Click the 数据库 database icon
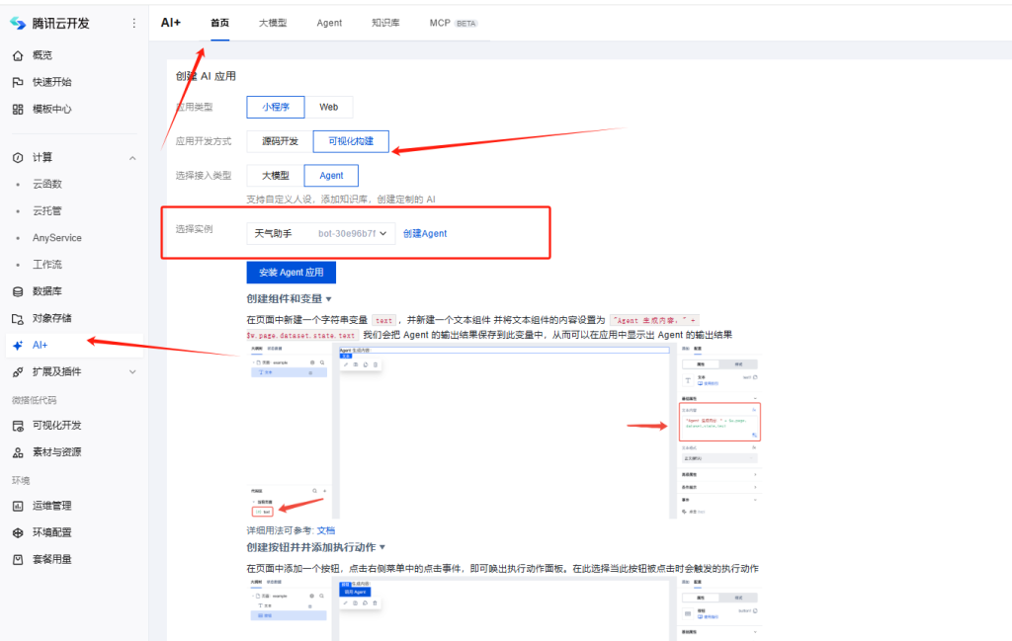The height and width of the screenshot is (641, 1012). point(18,291)
